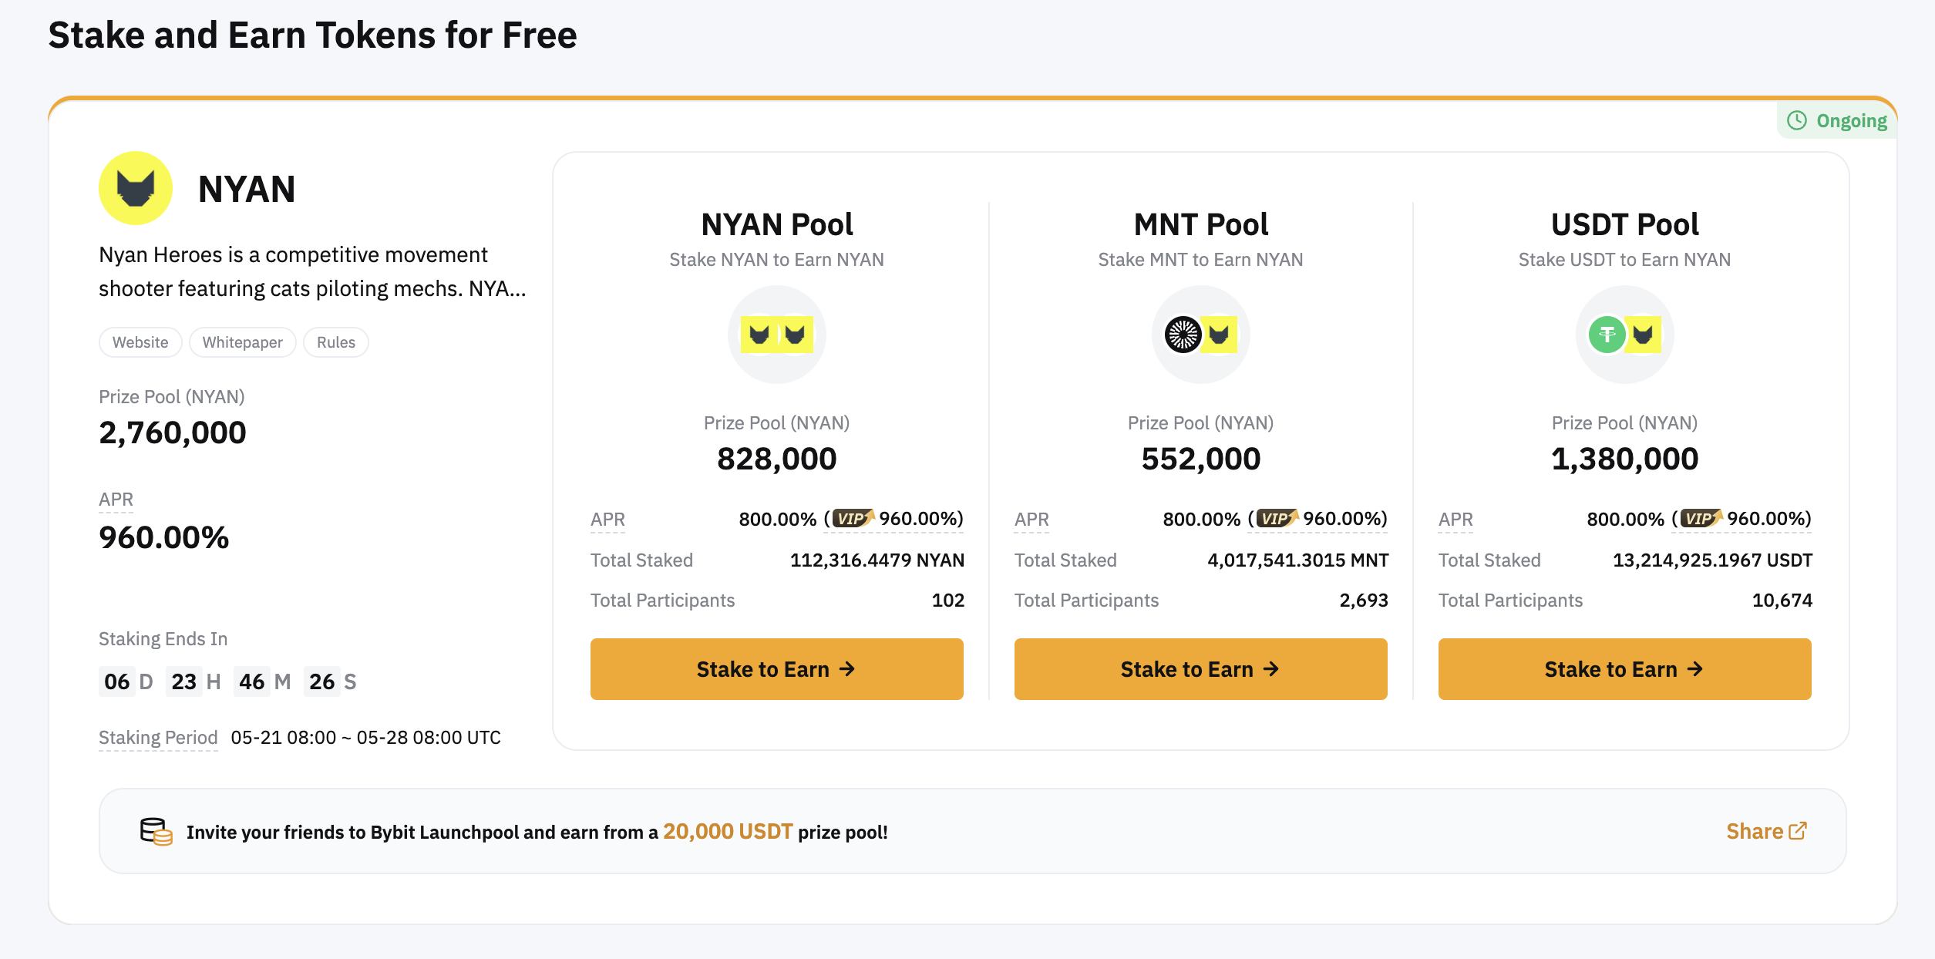
Task: Click the underlined APR label under Prize Pool
Action: (116, 500)
